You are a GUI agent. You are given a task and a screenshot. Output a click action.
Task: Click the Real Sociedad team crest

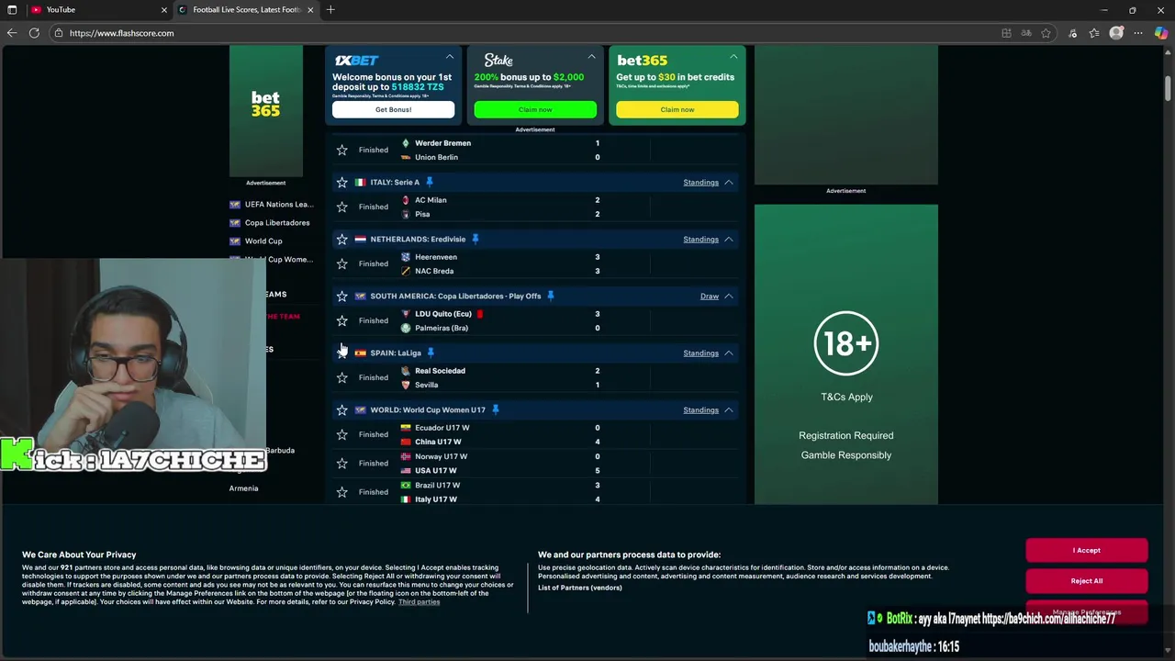pos(406,371)
